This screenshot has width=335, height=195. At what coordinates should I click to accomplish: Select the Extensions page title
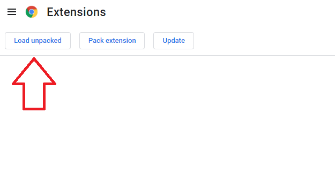(x=76, y=12)
